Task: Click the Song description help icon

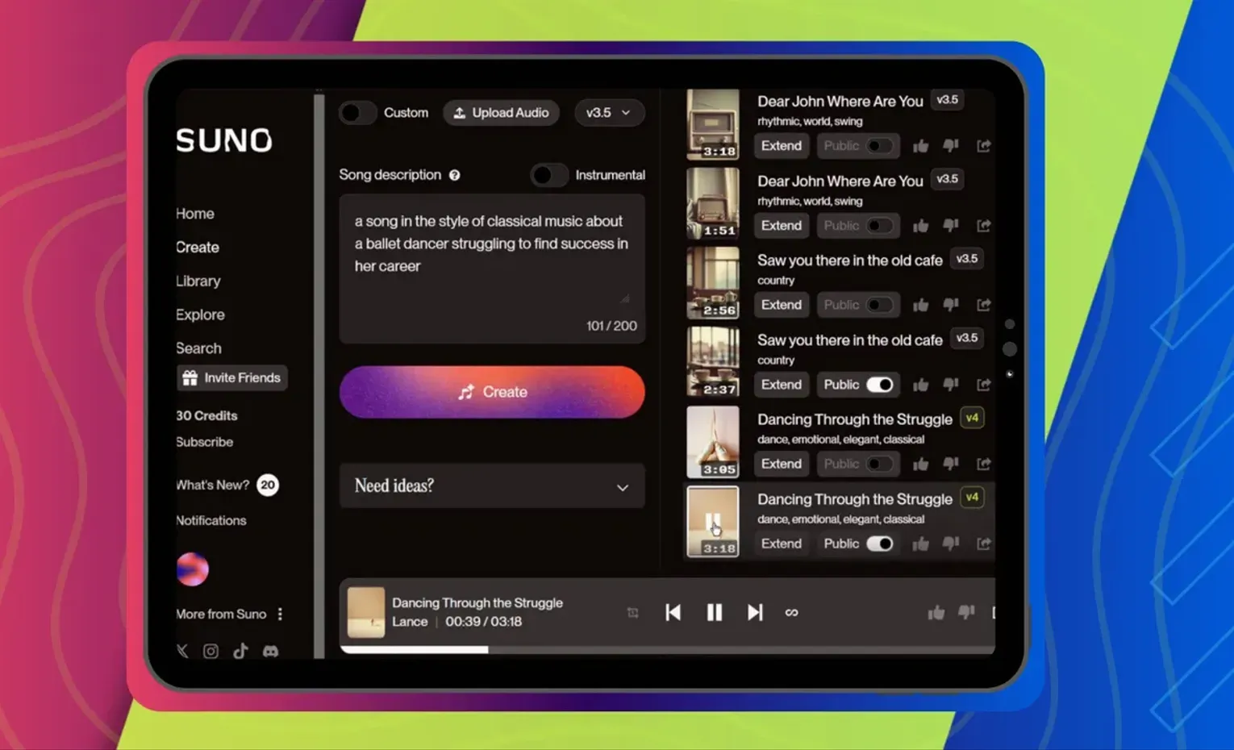Action: [455, 175]
